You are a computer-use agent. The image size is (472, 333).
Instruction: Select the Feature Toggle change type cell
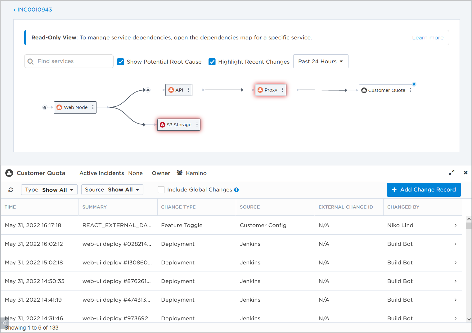182,225
